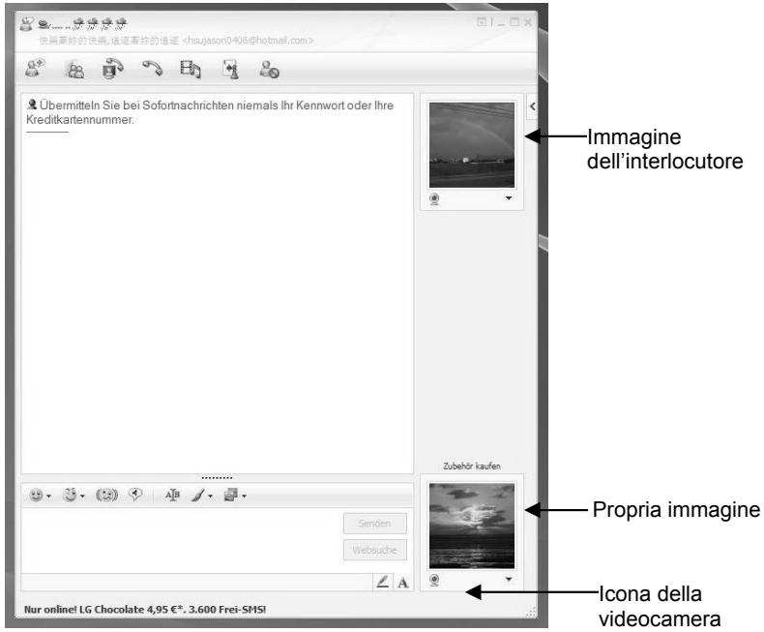Image resolution: width=764 pixels, height=632 pixels.
Task: Open the wink animations icon
Action: (x=71, y=495)
